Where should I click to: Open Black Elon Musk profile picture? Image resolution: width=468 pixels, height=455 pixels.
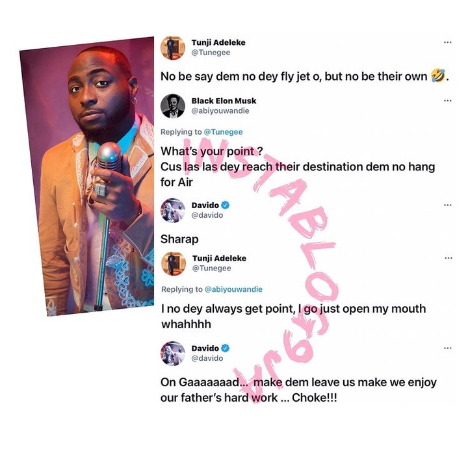click(x=172, y=106)
